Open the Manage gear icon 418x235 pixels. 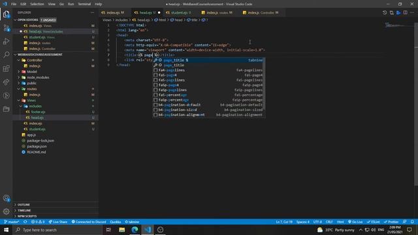pyautogui.click(x=6, y=211)
